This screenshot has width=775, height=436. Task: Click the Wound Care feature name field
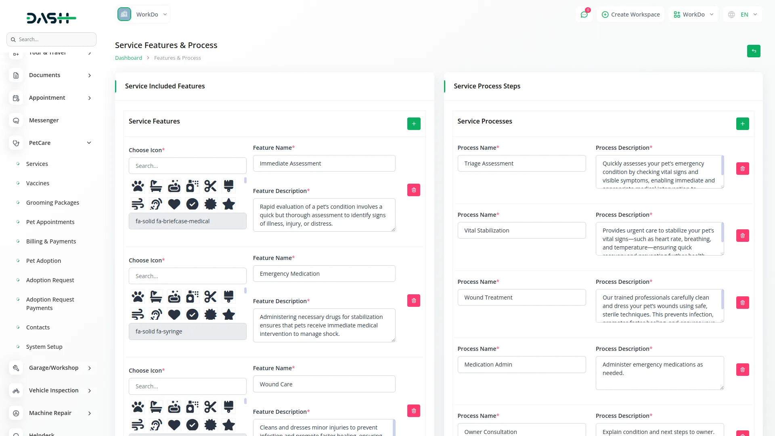[x=324, y=384]
